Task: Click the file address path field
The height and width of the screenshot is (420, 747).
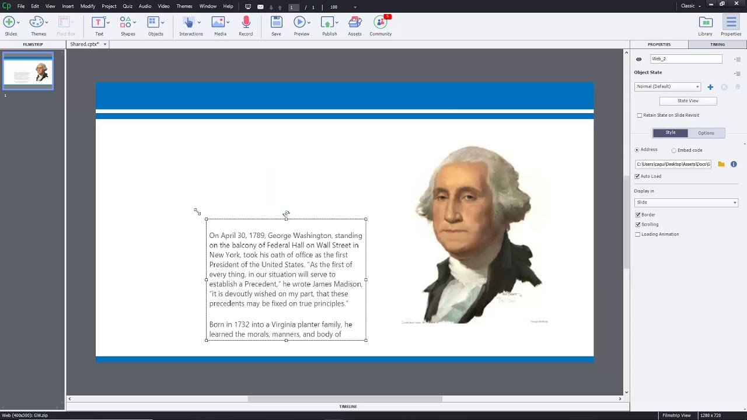Action: [673, 164]
